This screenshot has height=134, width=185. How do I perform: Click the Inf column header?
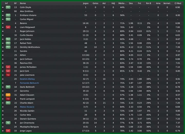click(x=6, y=3)
